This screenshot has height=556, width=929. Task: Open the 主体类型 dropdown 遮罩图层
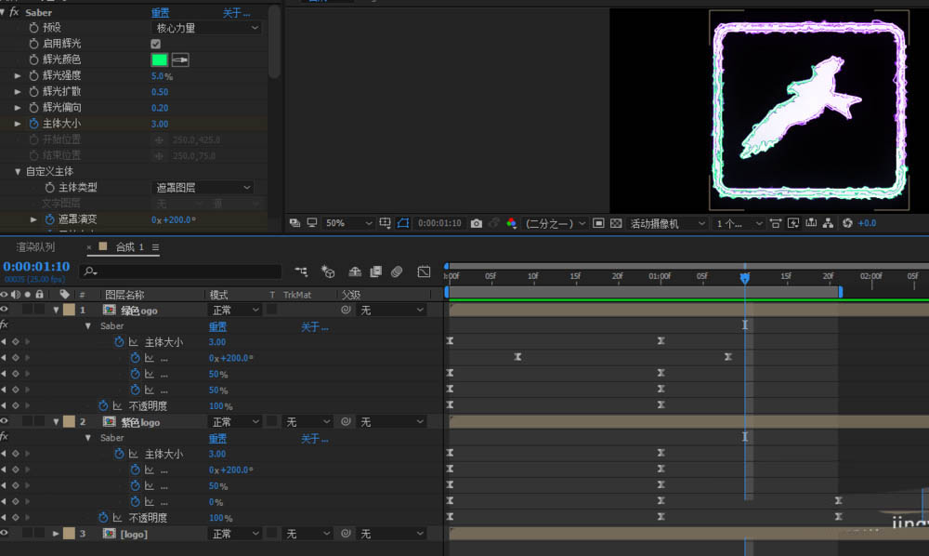(203, 187)
